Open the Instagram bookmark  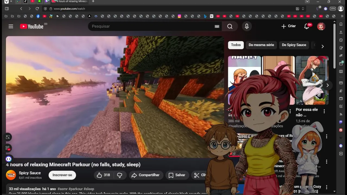pos(179,16)
